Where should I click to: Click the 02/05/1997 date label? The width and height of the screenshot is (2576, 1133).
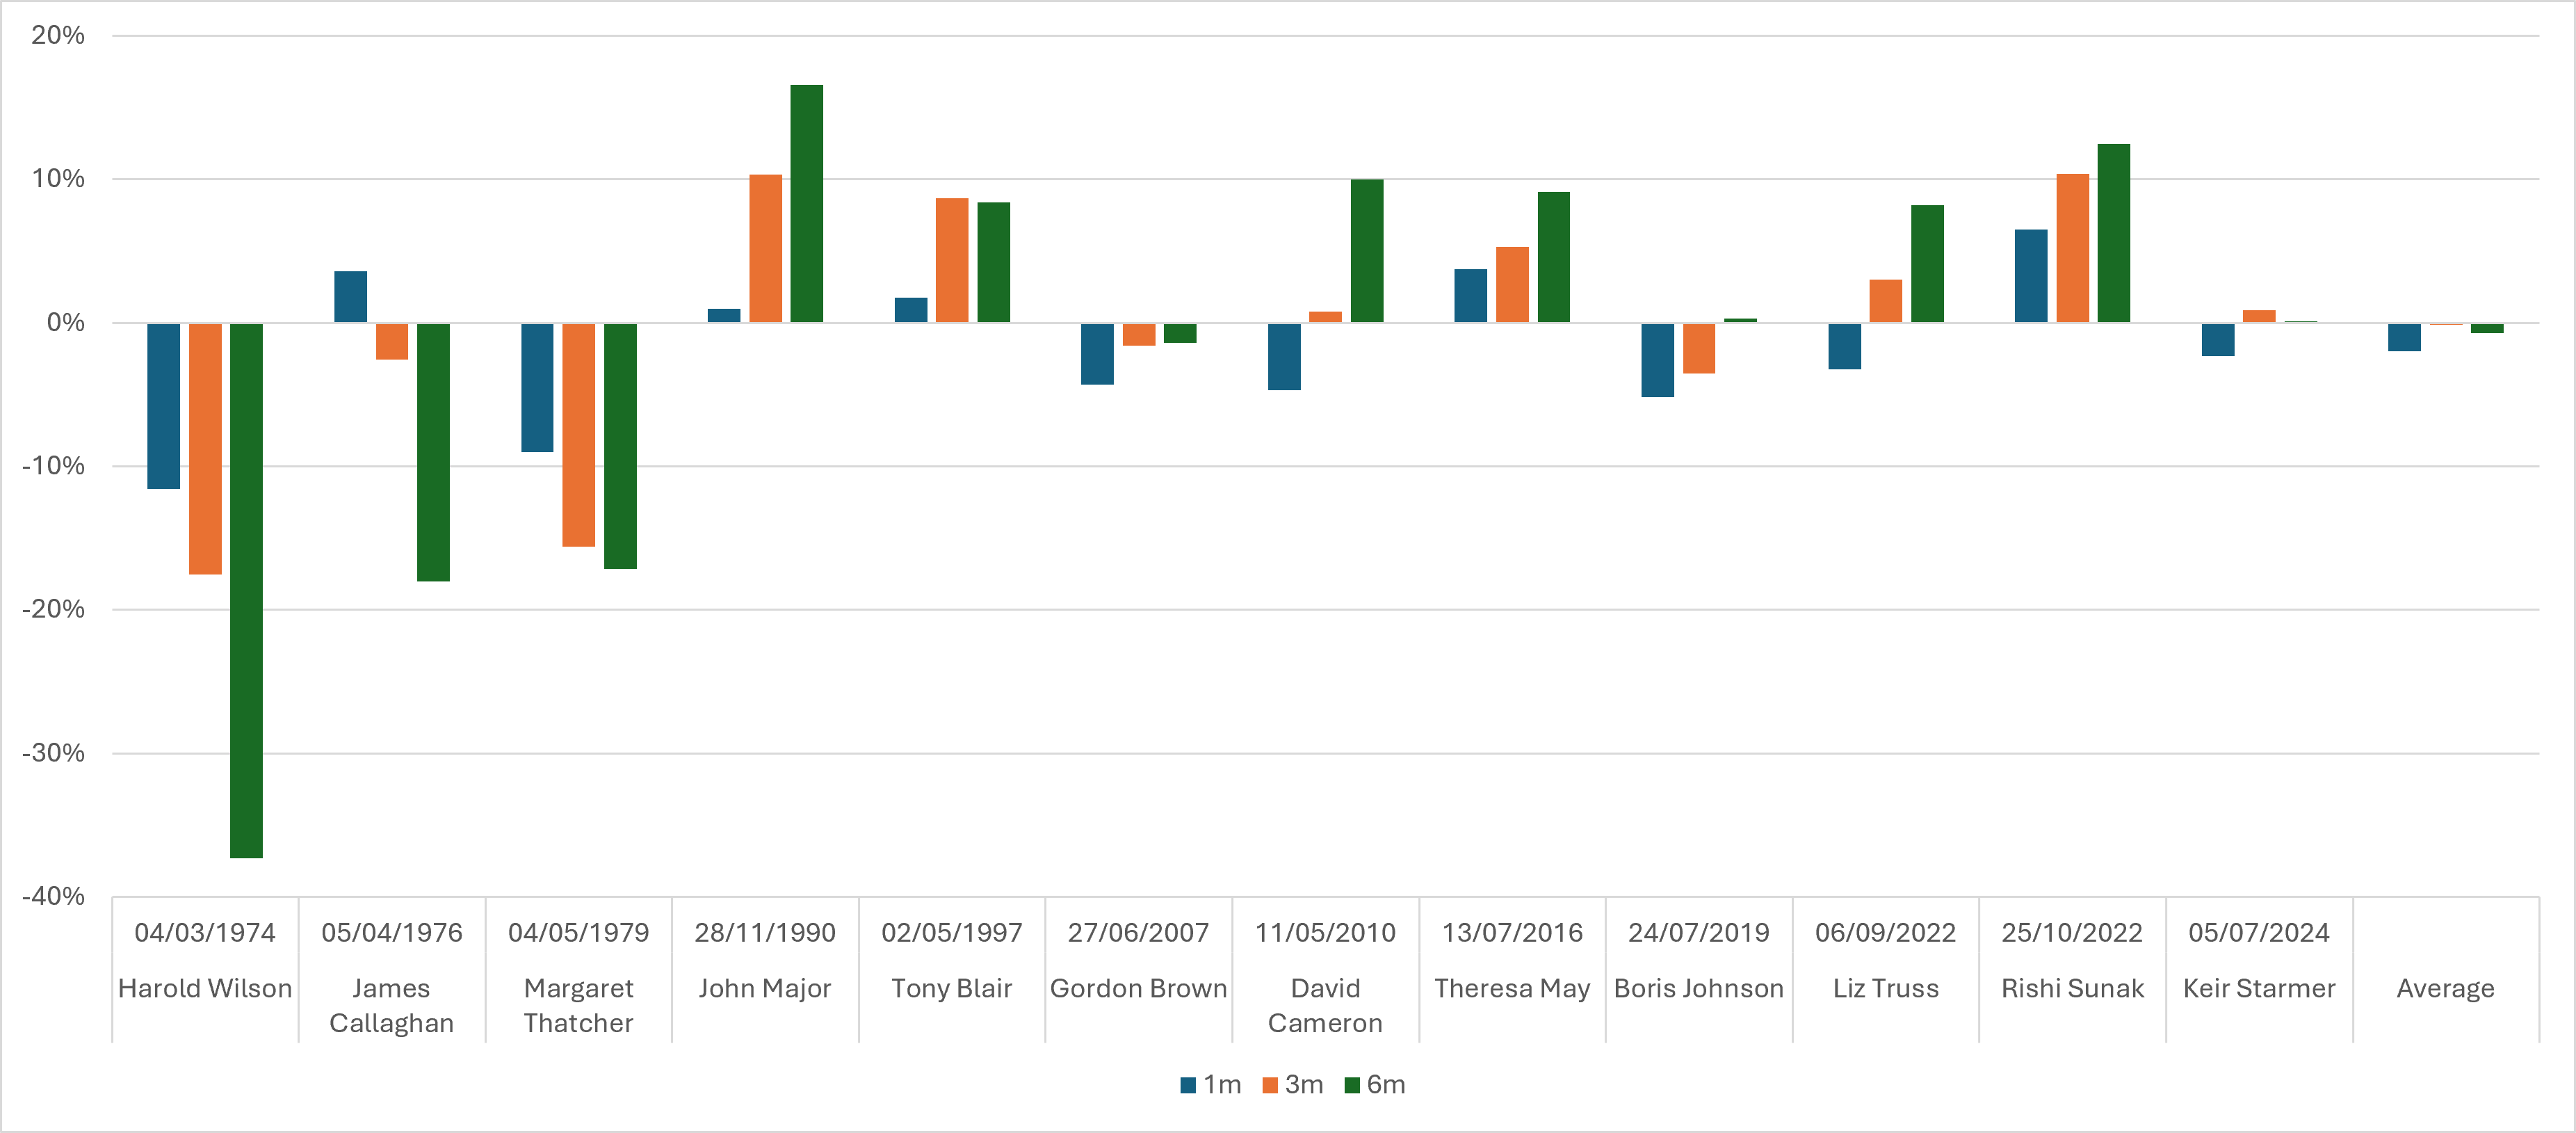tap(951, 932)
